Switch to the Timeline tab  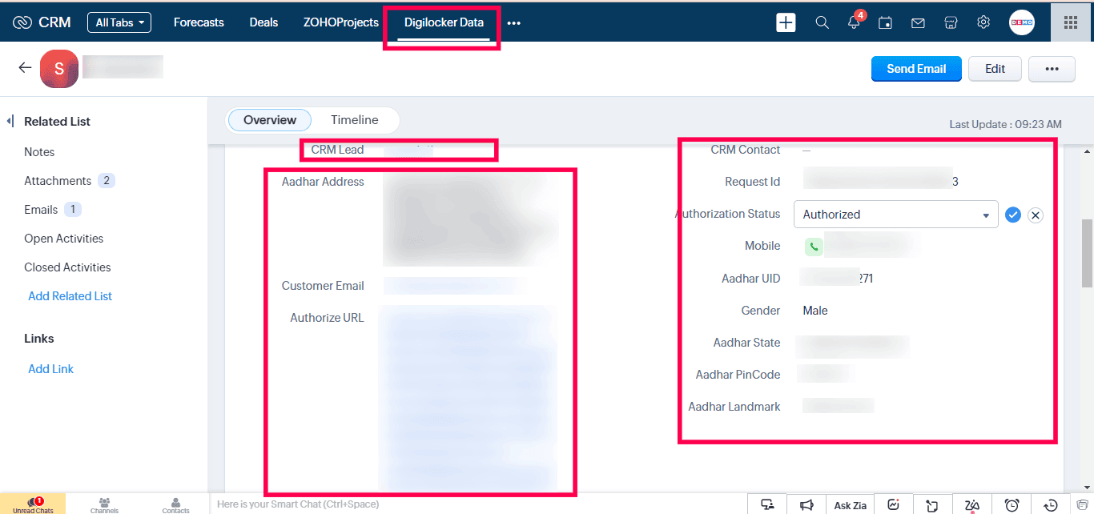[355, 120]
